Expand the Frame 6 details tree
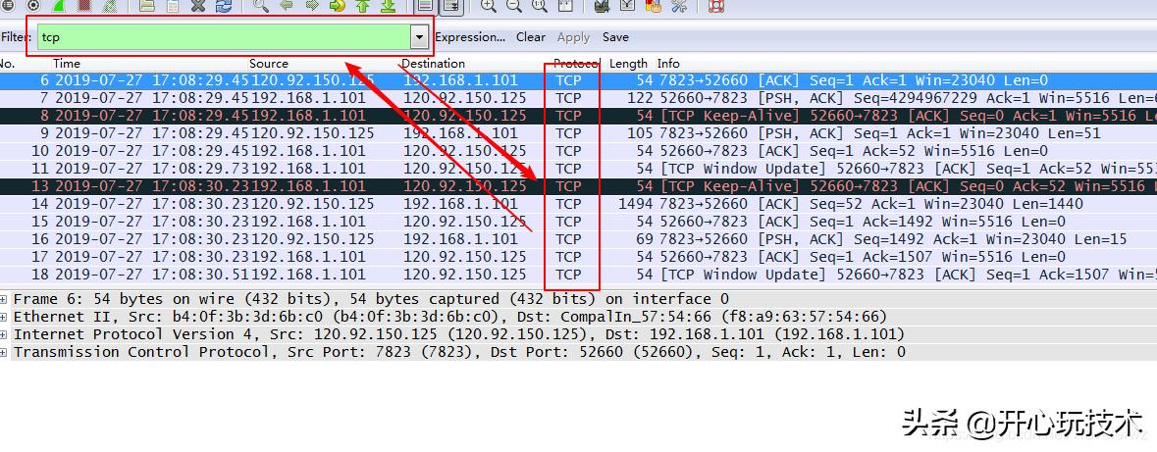This screenshot has width=1157, height=452. [x=6, y=299]
